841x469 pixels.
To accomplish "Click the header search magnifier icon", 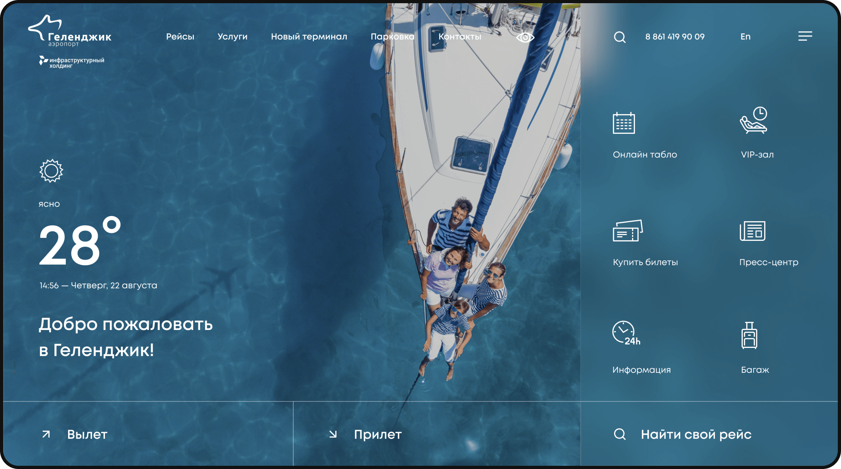I will pyautogui.click(x=619, y=37).
